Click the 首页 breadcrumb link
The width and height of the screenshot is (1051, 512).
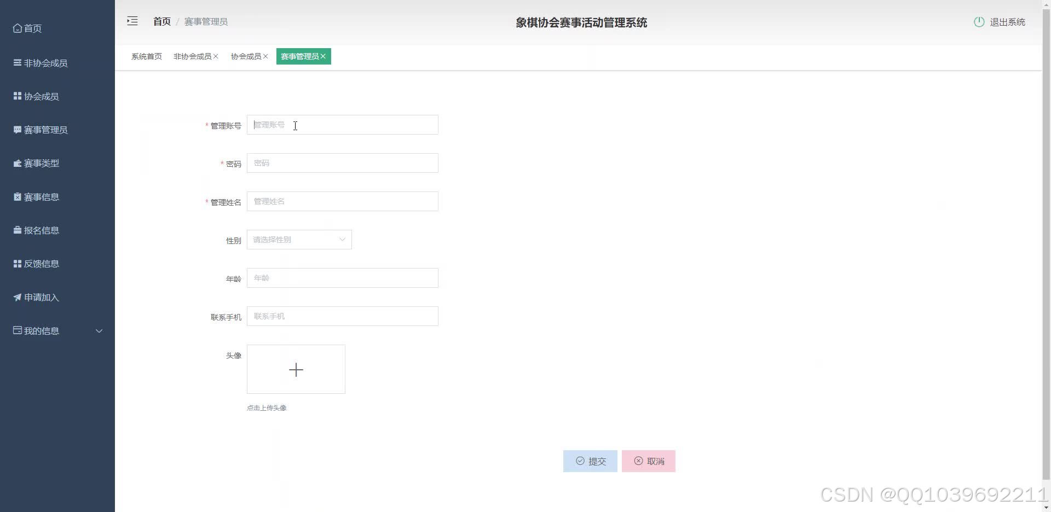coord(162,21)
